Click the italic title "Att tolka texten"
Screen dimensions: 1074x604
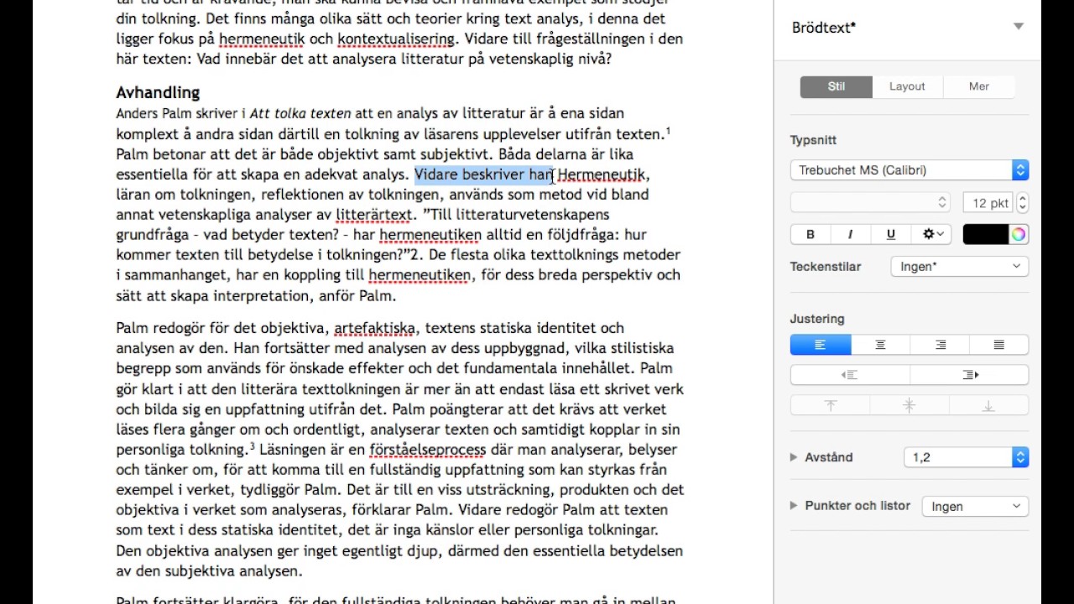[300, 113]
